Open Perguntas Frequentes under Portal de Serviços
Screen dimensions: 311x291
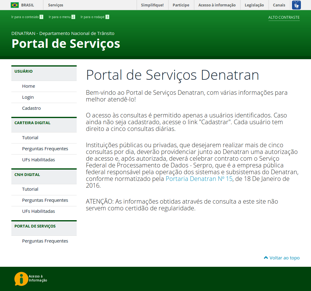(45, 241)
